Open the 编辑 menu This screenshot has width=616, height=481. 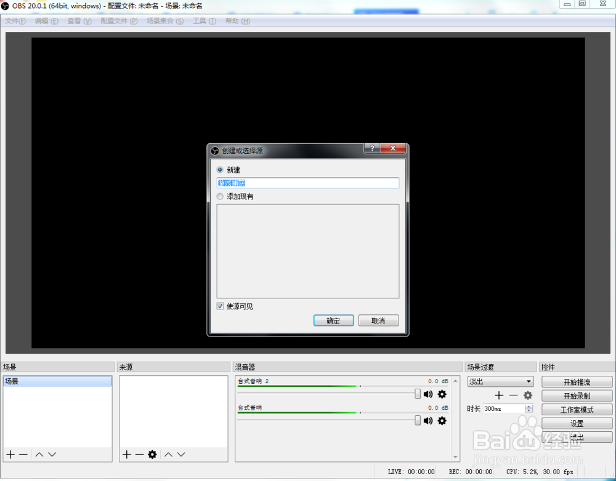[x=46, y=21]
